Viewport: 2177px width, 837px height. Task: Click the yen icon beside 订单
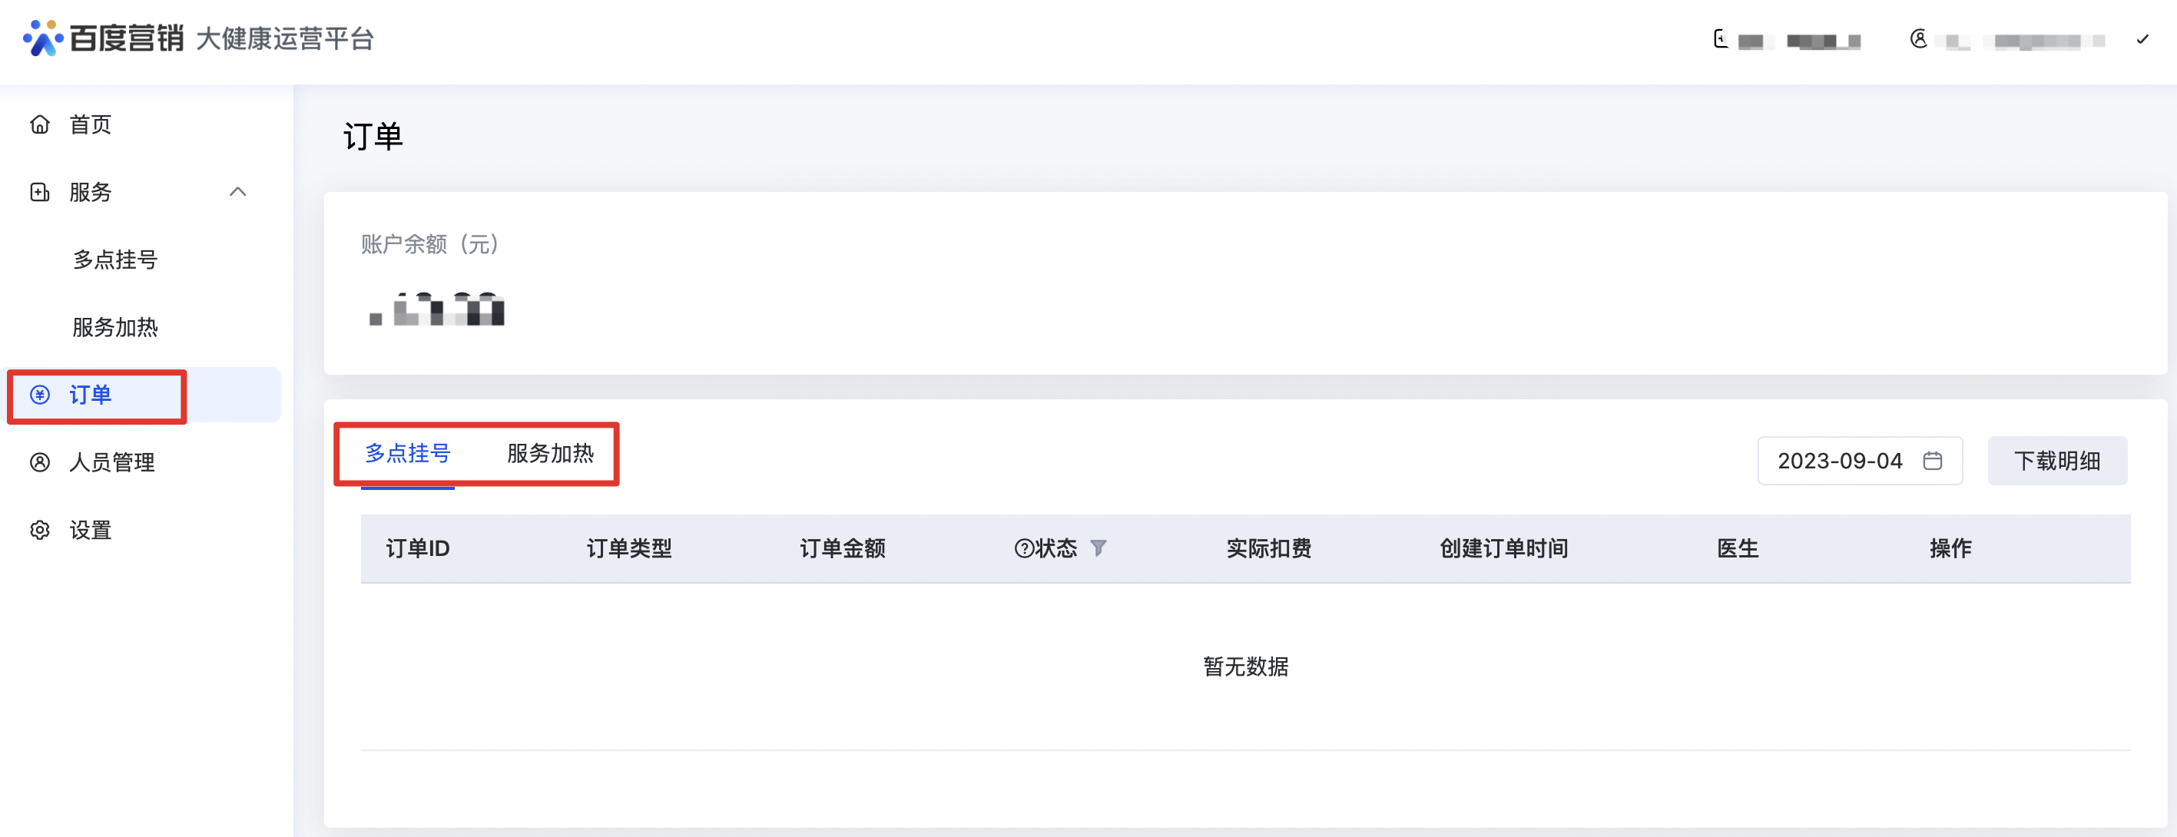coord(40,395)
